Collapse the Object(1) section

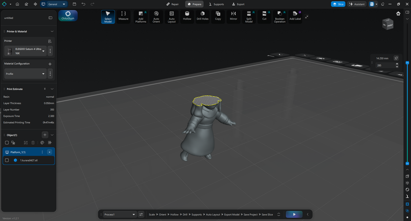pyautogui.click(x=52, y=135)
